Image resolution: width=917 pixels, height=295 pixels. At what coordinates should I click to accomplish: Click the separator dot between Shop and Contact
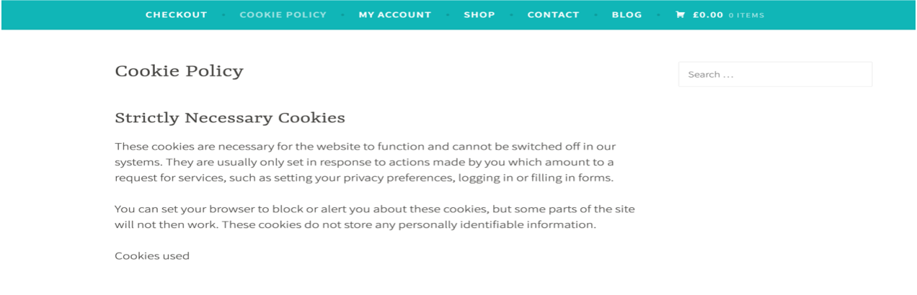pos(511,14)
